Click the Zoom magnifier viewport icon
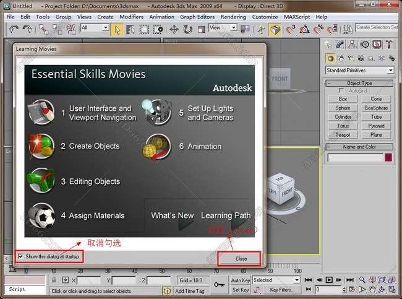402x299 pixels. (x=362, y=280)
